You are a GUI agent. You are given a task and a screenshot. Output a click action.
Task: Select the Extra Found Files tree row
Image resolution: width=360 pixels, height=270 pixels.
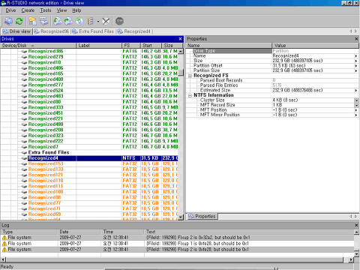49,152
